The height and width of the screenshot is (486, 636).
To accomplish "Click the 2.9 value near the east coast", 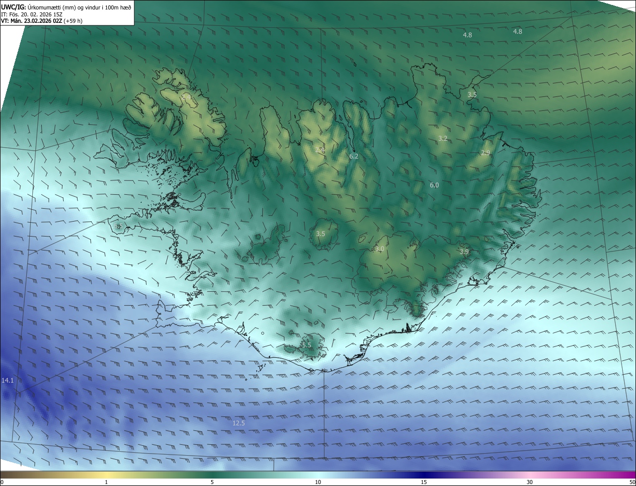I will click(x=485, y=153).
